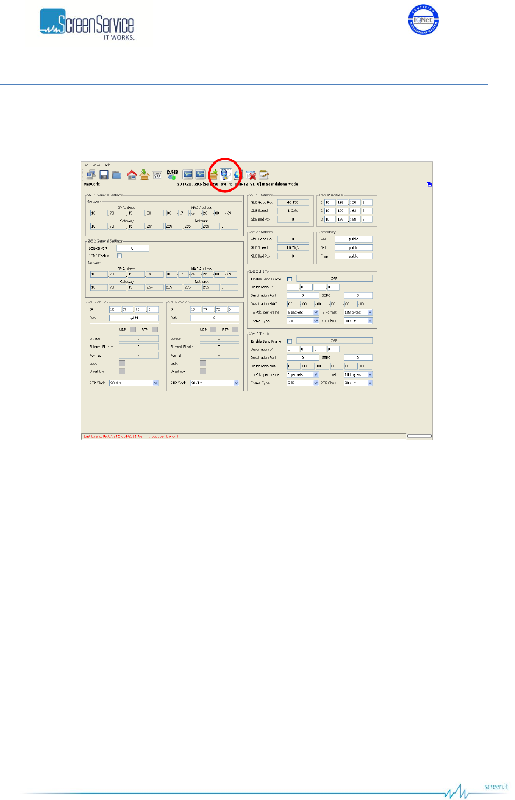Viewport: 515px width, 800px height.
Task: Enable Send Frame for GbE 2 ch2 Tx
Action: pos(290,342)
